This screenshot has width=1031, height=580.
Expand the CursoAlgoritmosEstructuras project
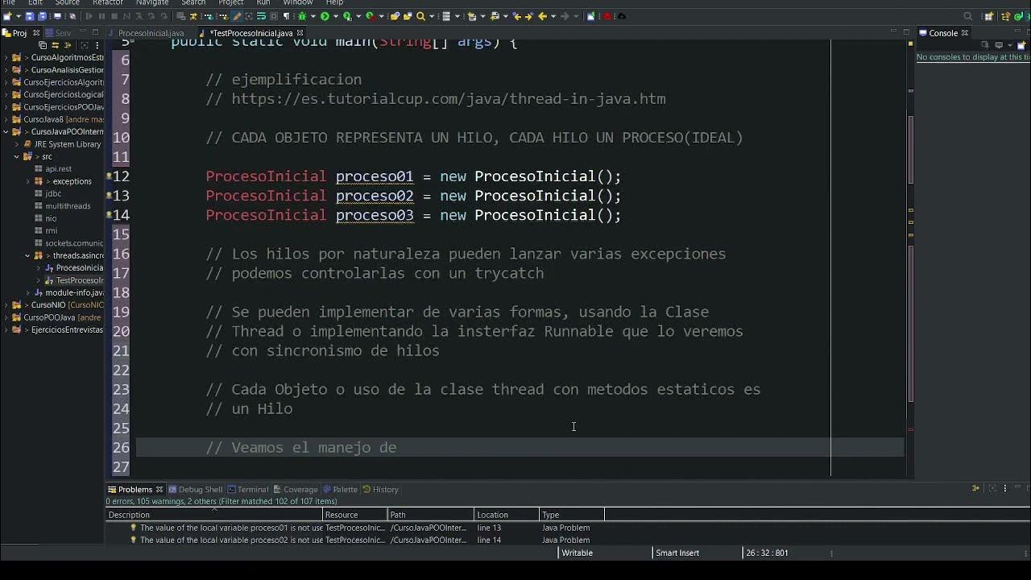6,58
